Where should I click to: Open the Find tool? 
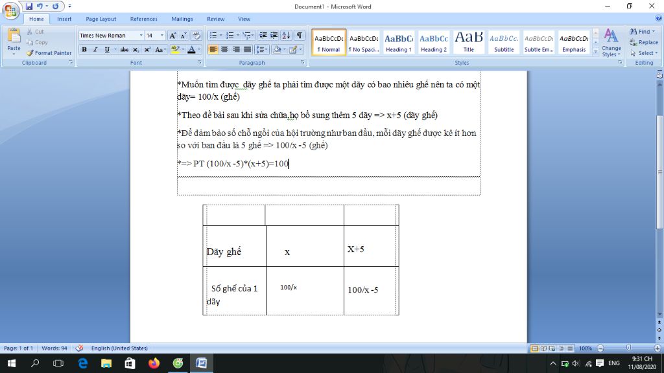[642, 32]
